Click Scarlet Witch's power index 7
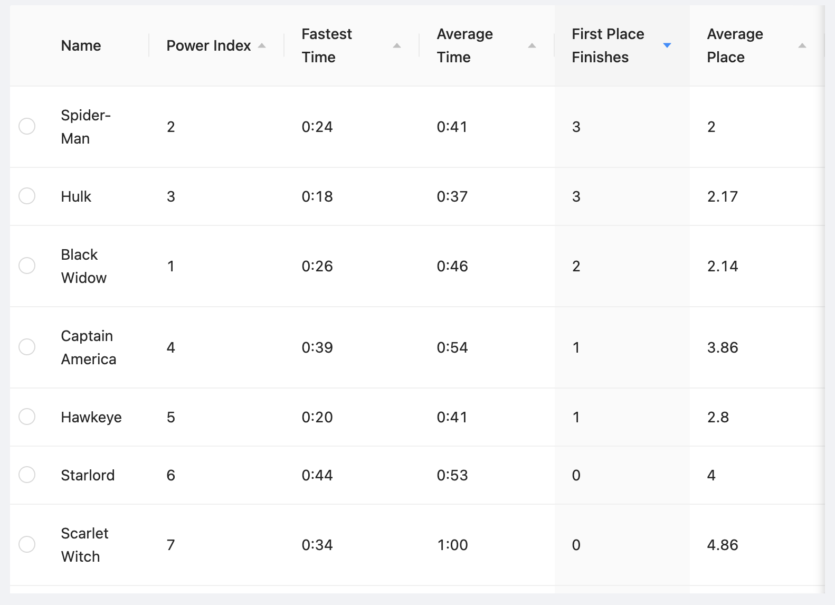This screenshot has width=835, height=605. pyautogui.click(x=171, y=545)
